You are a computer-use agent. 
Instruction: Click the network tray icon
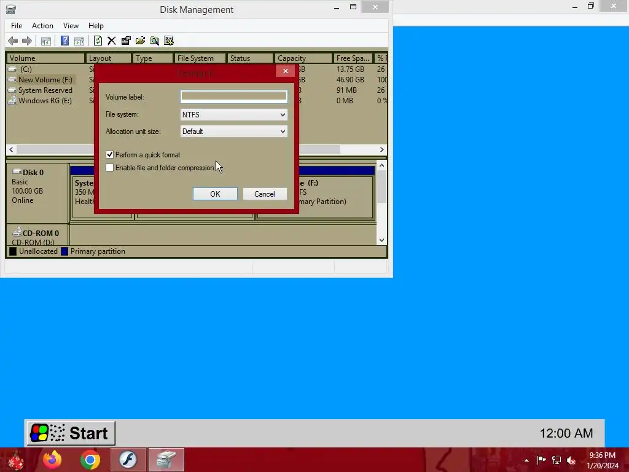coord(557,460)
